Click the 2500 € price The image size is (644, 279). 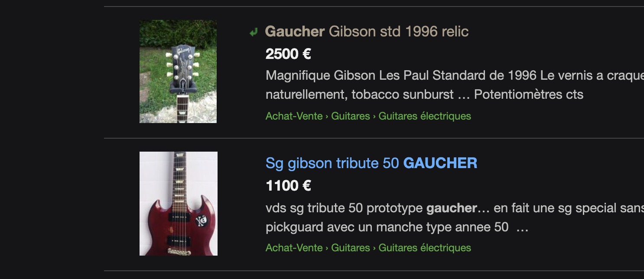pyautogui.click(x=288, y=54)
